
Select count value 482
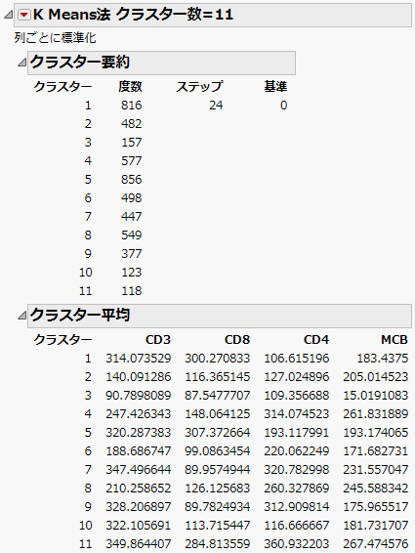coord(132,124)
